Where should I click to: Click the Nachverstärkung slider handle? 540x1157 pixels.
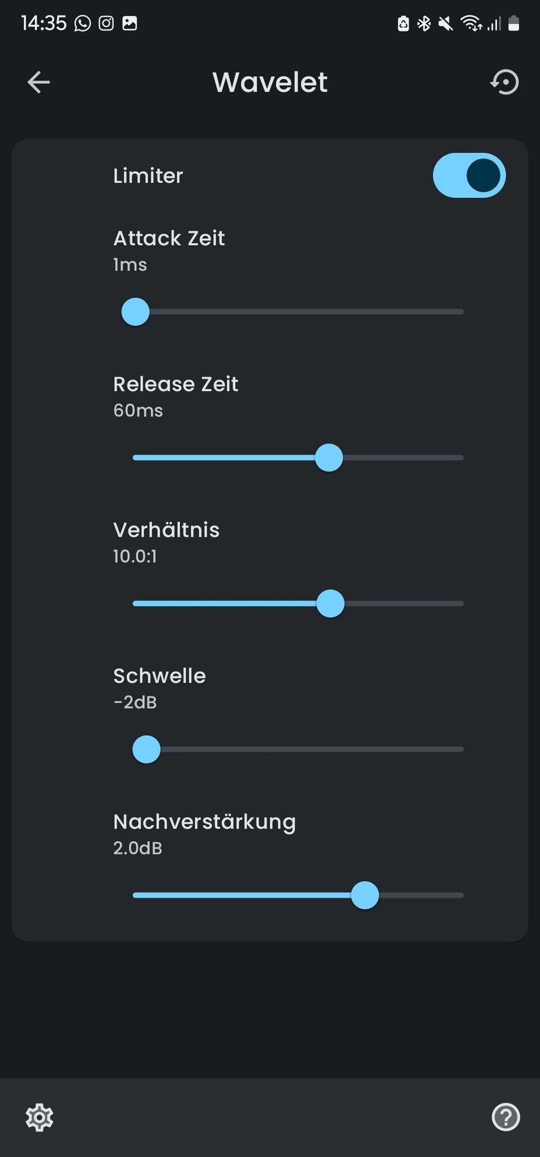[365, 895]
